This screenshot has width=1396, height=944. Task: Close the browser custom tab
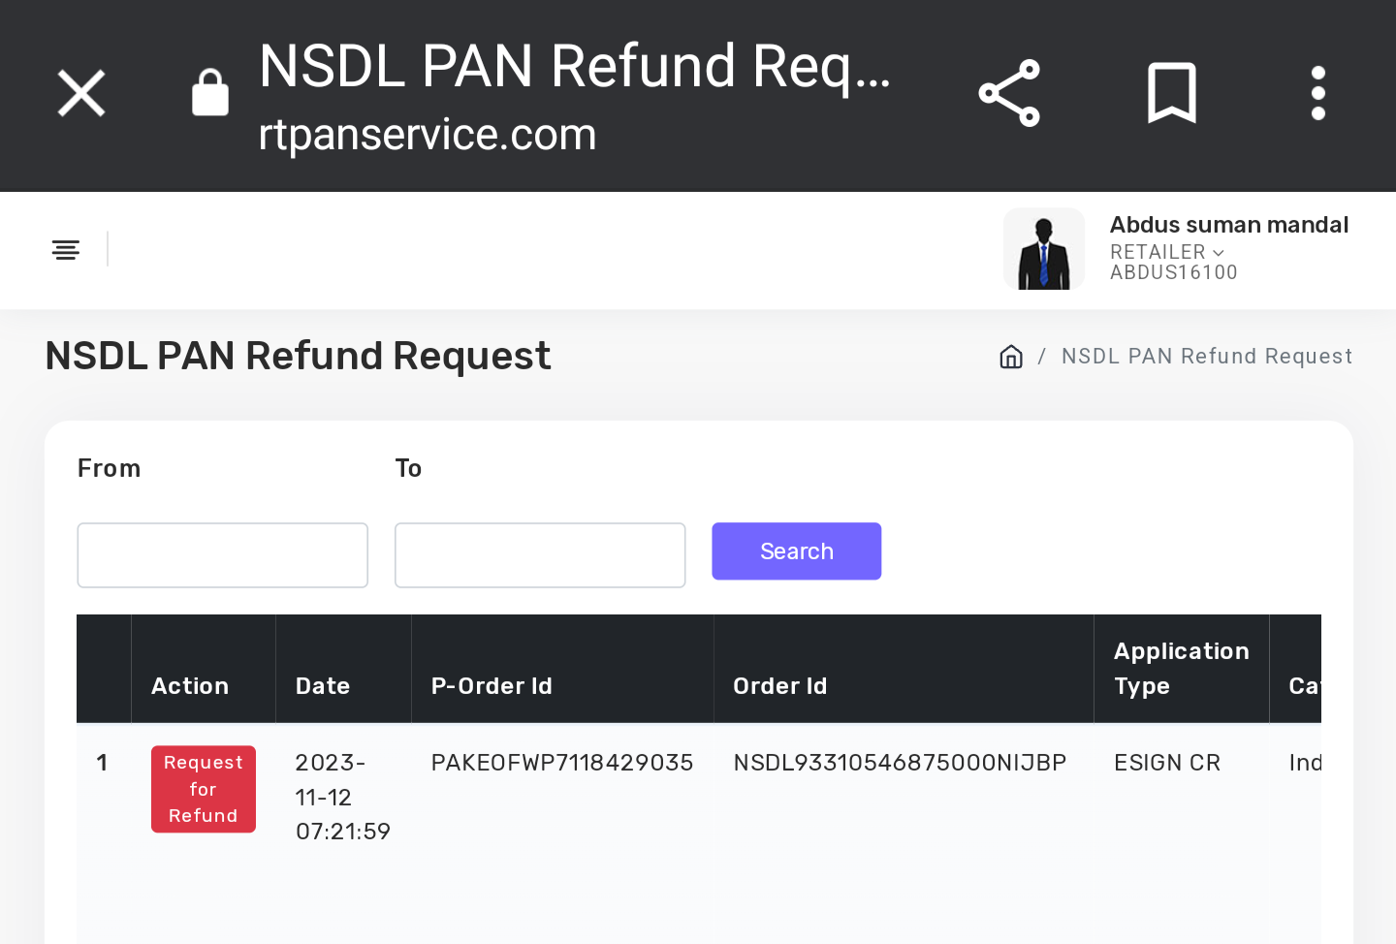[81, 94]
